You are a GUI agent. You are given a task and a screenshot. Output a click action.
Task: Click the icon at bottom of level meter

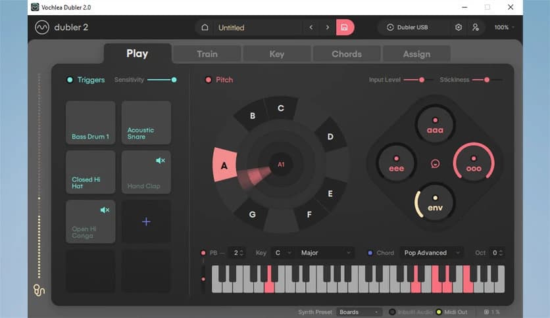click(x=39, y=290)
